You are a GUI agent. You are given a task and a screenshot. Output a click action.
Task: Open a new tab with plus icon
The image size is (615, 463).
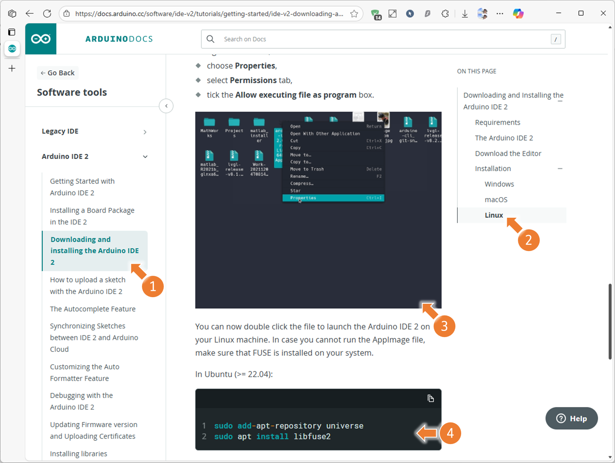12,68
